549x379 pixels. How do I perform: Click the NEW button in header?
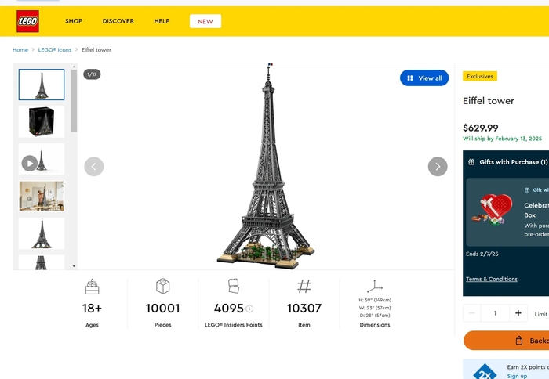coord(205,21)
